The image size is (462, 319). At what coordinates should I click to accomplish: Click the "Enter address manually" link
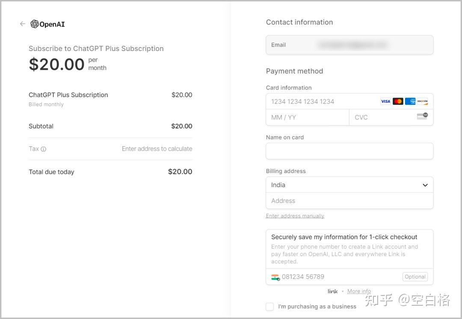[295, 216]
